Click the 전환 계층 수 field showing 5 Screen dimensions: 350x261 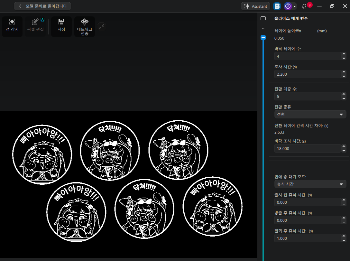point(307,97)
